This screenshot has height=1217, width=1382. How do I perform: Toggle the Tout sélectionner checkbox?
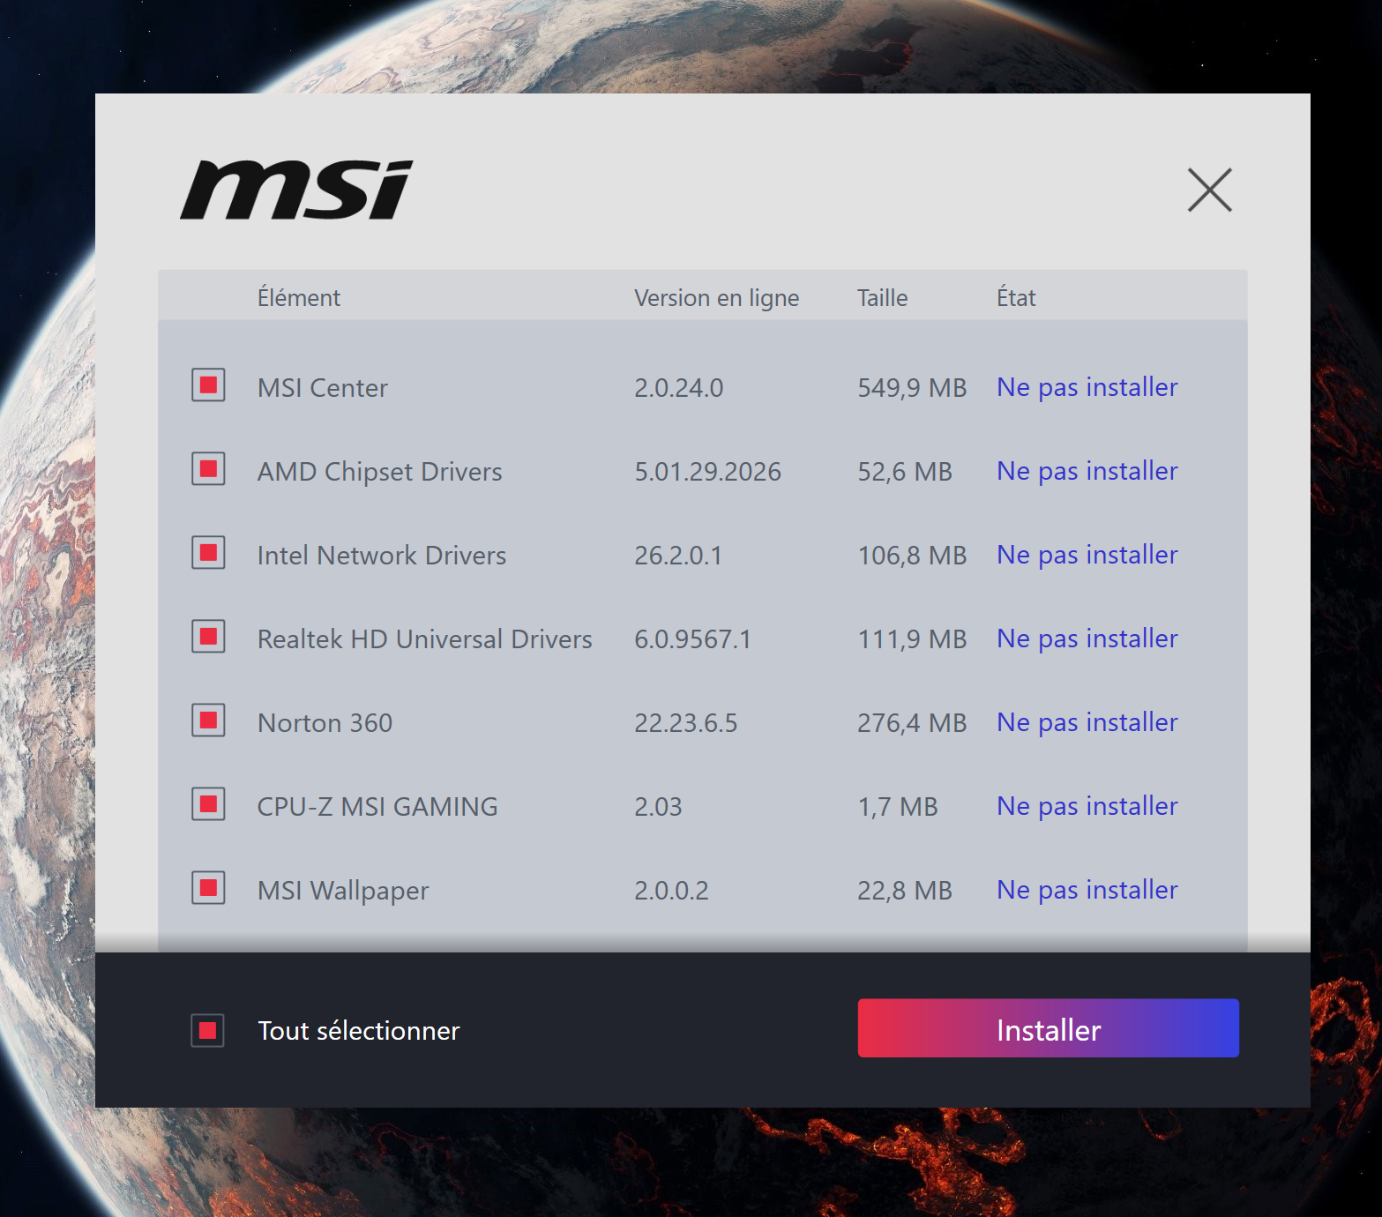pyautogui.click(x=208, y=1030)
